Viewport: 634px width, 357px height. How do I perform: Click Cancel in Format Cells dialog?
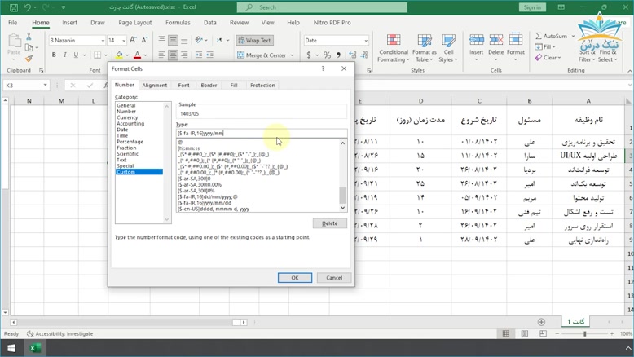point(334,278)
